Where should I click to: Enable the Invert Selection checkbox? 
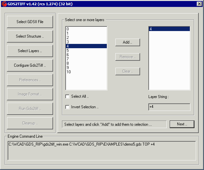pyautogui.click(x=67, y=107)
